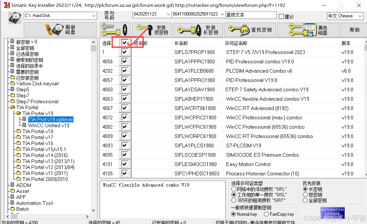This screenshot has width=367, height=224.
Task: Click the key toolbar button left of 安装短密钥
Action: pyautogui.click(x=115, y=30)
